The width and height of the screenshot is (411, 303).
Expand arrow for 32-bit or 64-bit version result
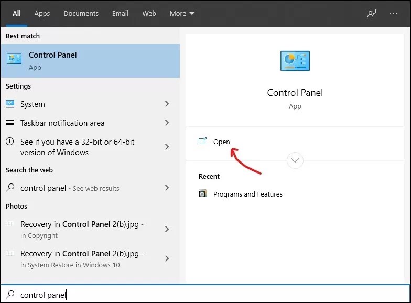coord(167,147)
